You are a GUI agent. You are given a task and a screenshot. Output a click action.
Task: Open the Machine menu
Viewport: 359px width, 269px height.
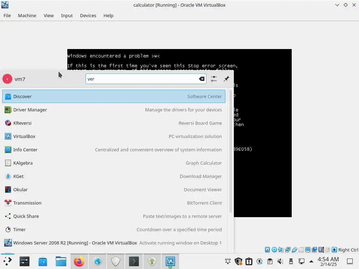coord(27,15)
